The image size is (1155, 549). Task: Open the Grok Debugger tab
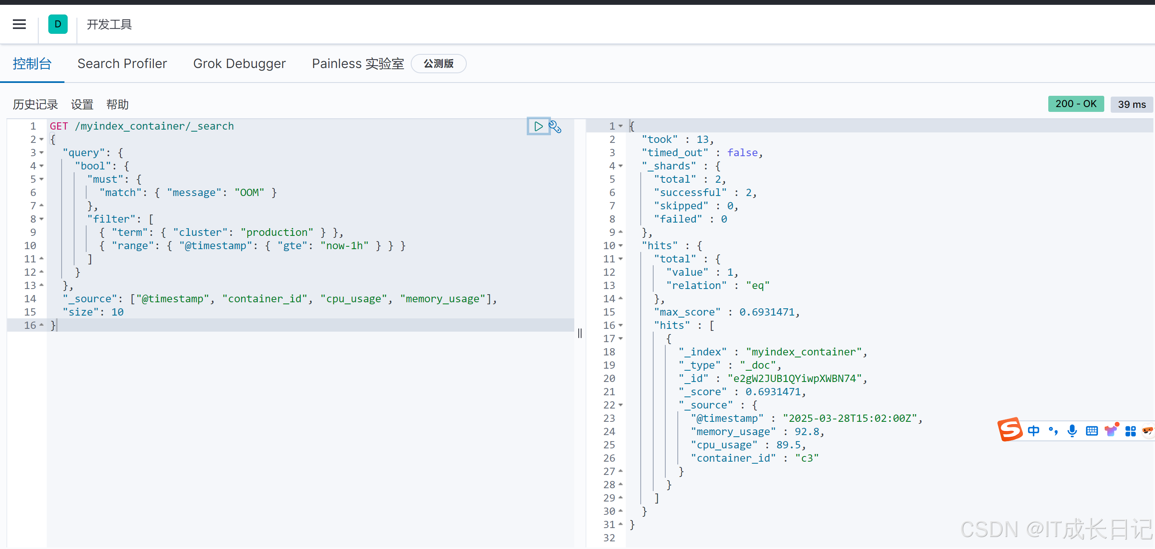click(x=239, y=64)
